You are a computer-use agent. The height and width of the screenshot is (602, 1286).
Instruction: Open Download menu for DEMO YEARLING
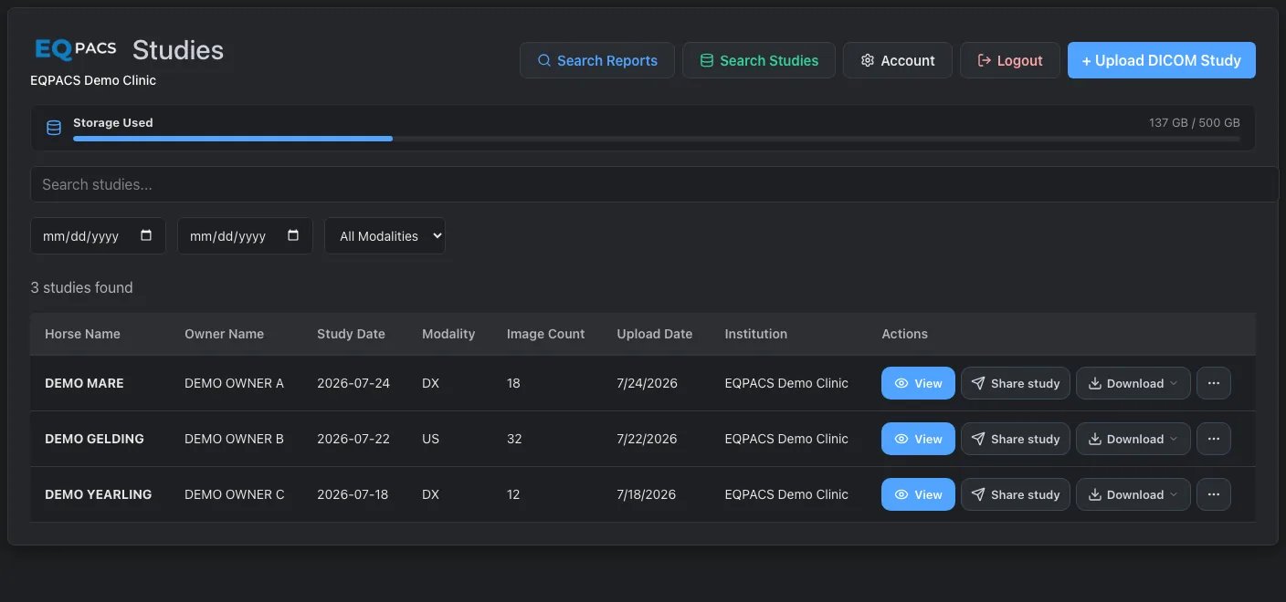pos(1133,494)
